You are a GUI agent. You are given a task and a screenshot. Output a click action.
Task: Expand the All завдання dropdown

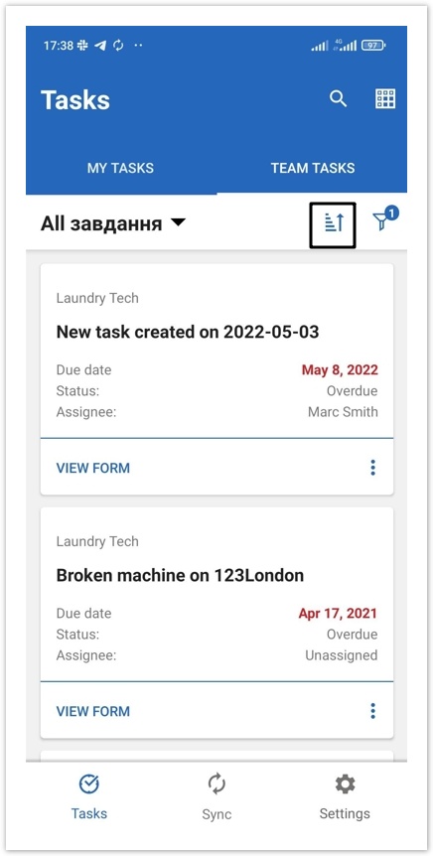pos(113,223)
